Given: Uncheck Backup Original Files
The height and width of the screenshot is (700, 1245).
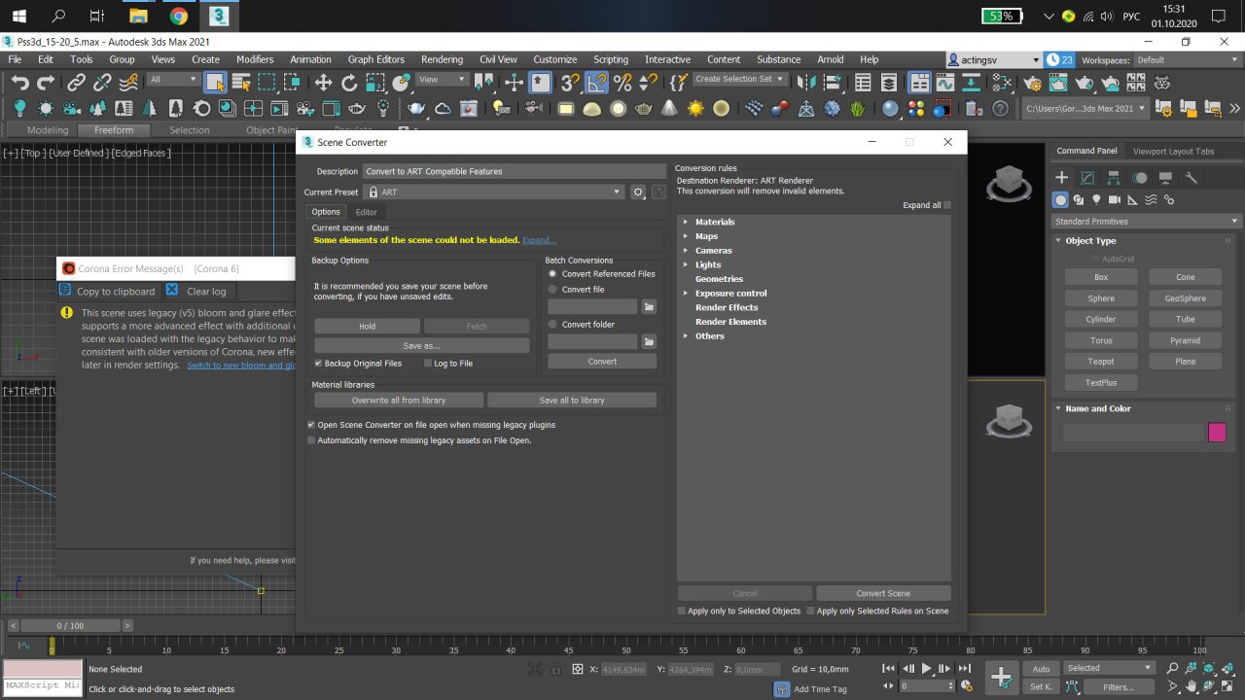Looking at the screenshot, I should click(x=318, y=364).
